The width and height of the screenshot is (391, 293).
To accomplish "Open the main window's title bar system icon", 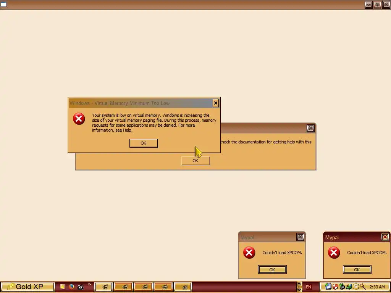I will click(3, 5).
